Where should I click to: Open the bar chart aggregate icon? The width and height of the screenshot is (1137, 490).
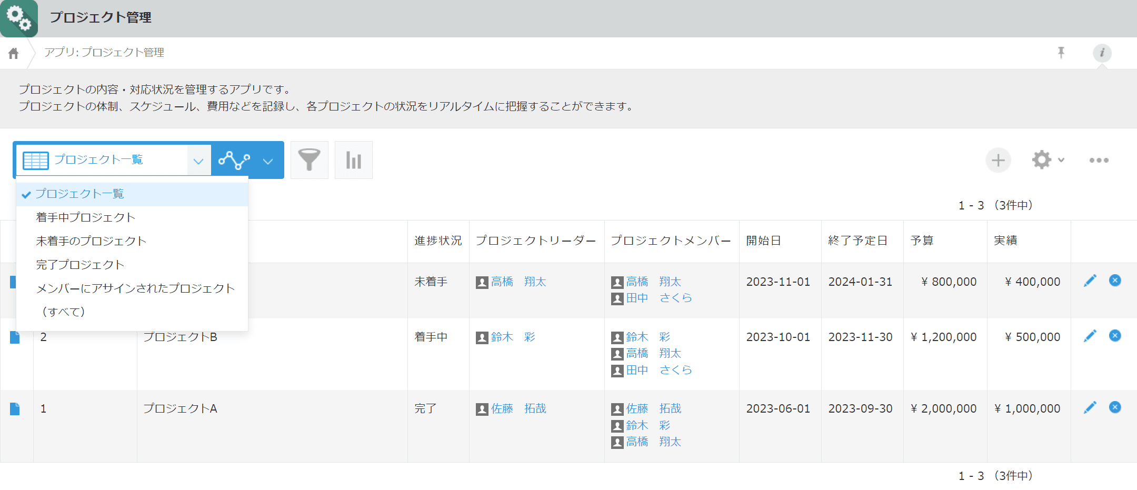[354, 160]
